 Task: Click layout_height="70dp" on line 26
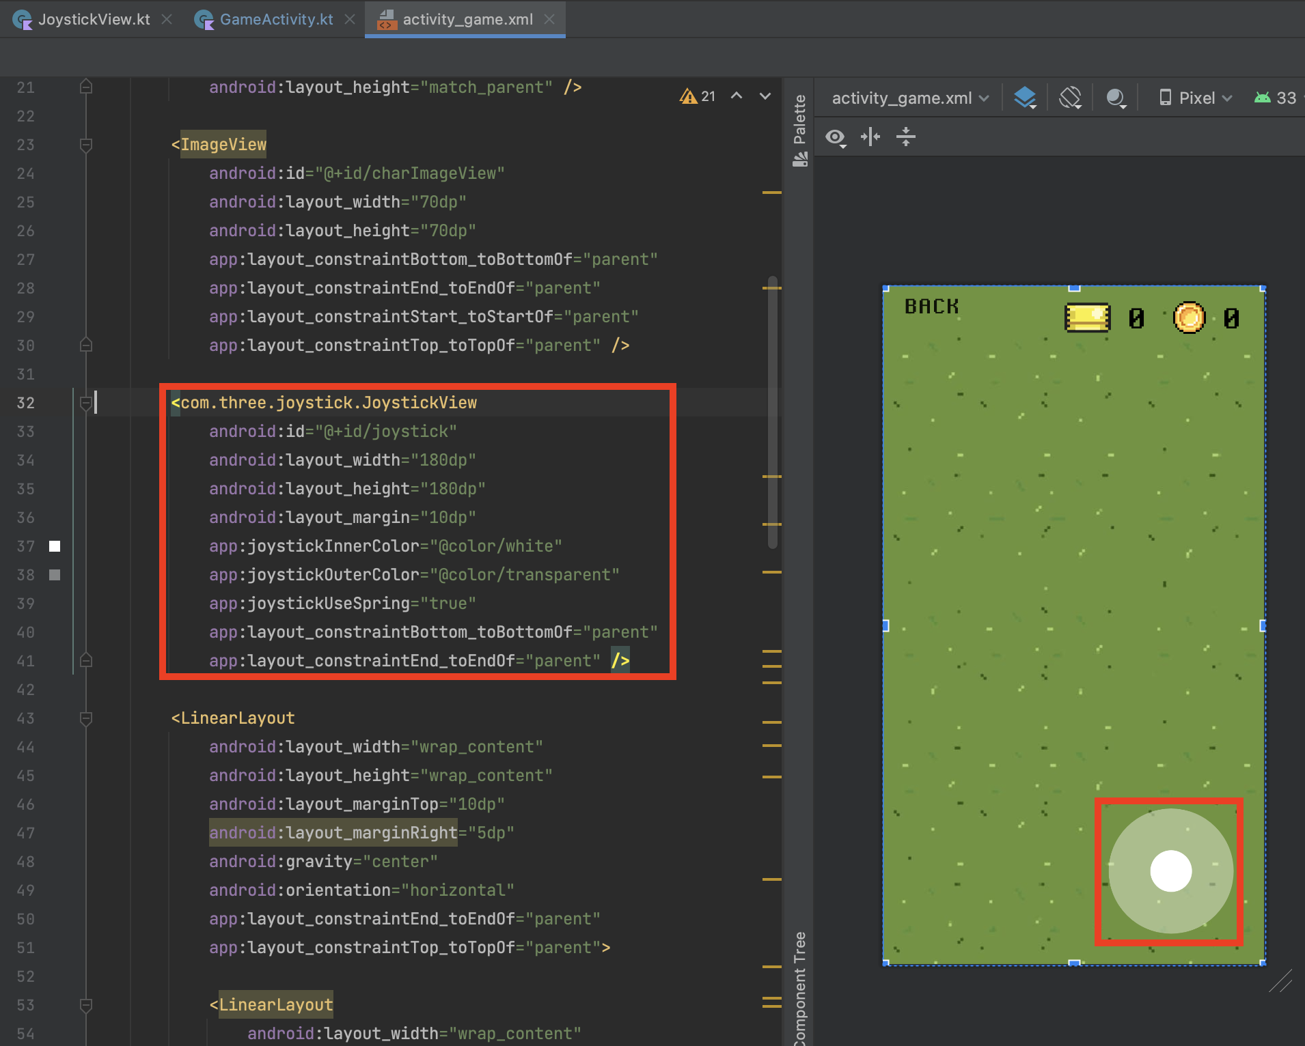click(x=342, y=231)
